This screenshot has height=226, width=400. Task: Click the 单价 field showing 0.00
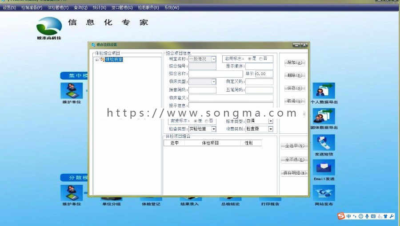[x=264, y=74]
